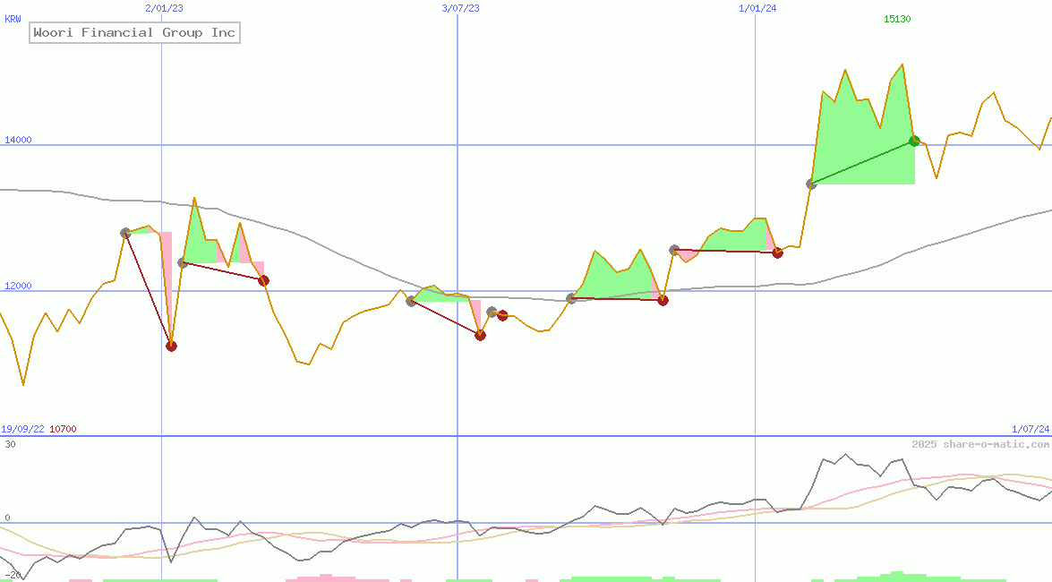Click the Woori Financial Group Inc title box
The width and height of the screenshot is (1052, 582).
[x=134, y=32]
